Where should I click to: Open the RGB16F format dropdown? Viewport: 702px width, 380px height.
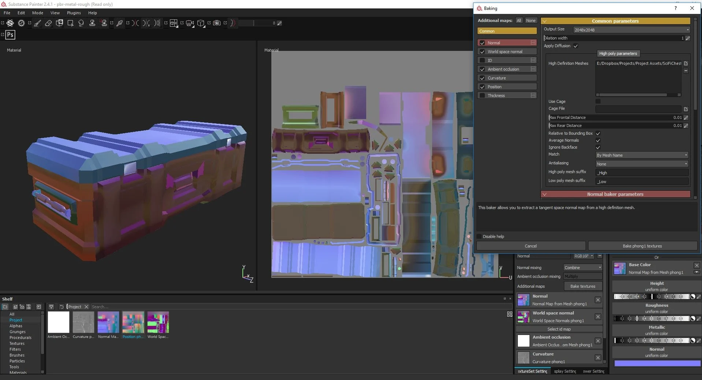pos(583,256)
